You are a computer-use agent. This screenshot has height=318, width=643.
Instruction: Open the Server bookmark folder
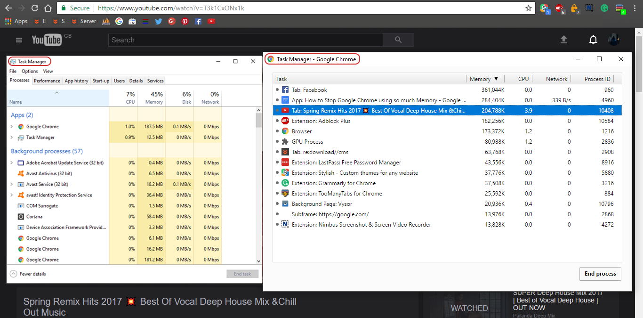coord(84,21)
